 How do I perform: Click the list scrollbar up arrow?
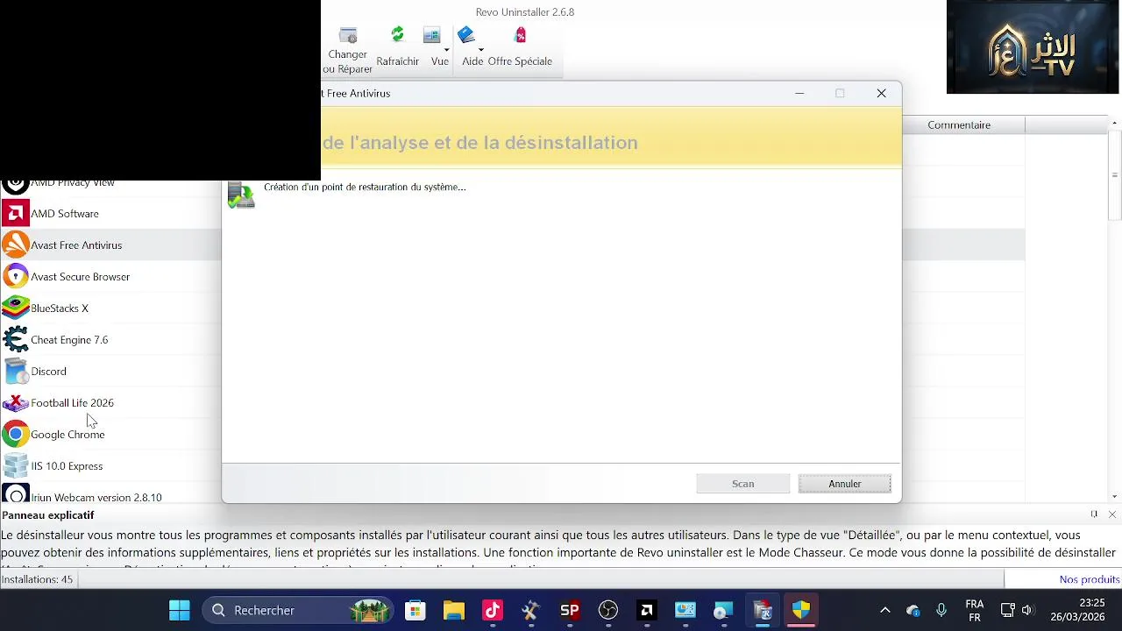[1115, 123]
